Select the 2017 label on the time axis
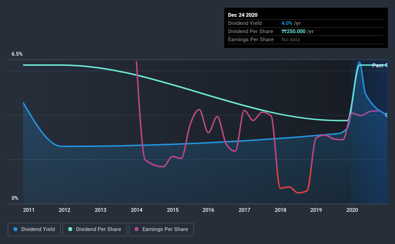 (x=244, y=210)
